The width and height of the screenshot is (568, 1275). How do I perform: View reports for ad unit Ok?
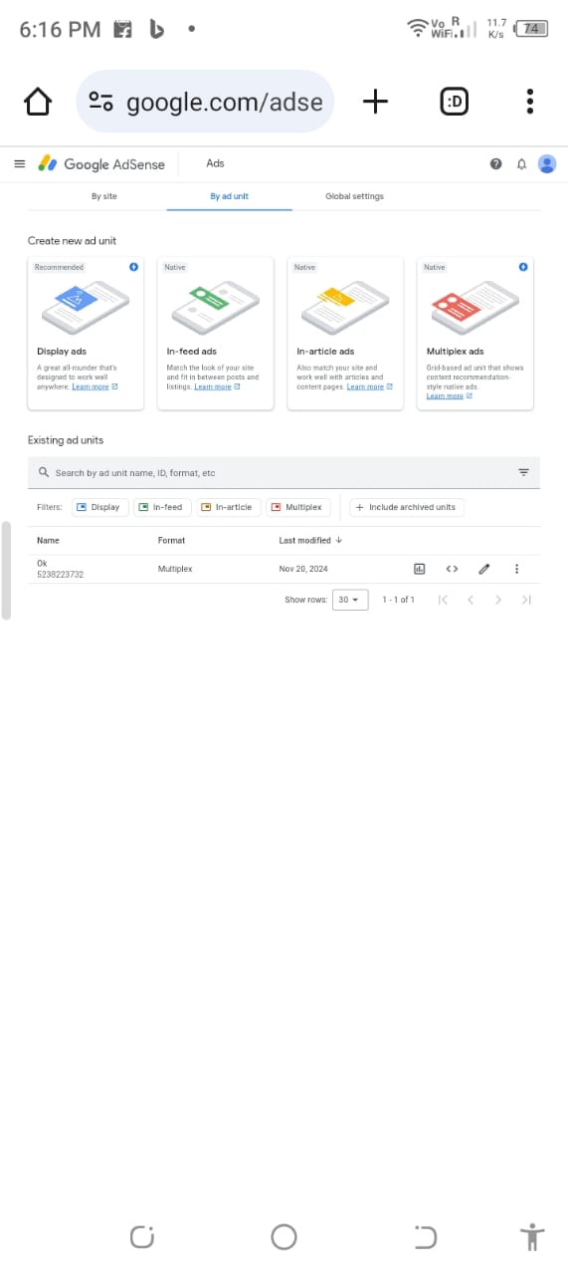click(x=420, y=569)
